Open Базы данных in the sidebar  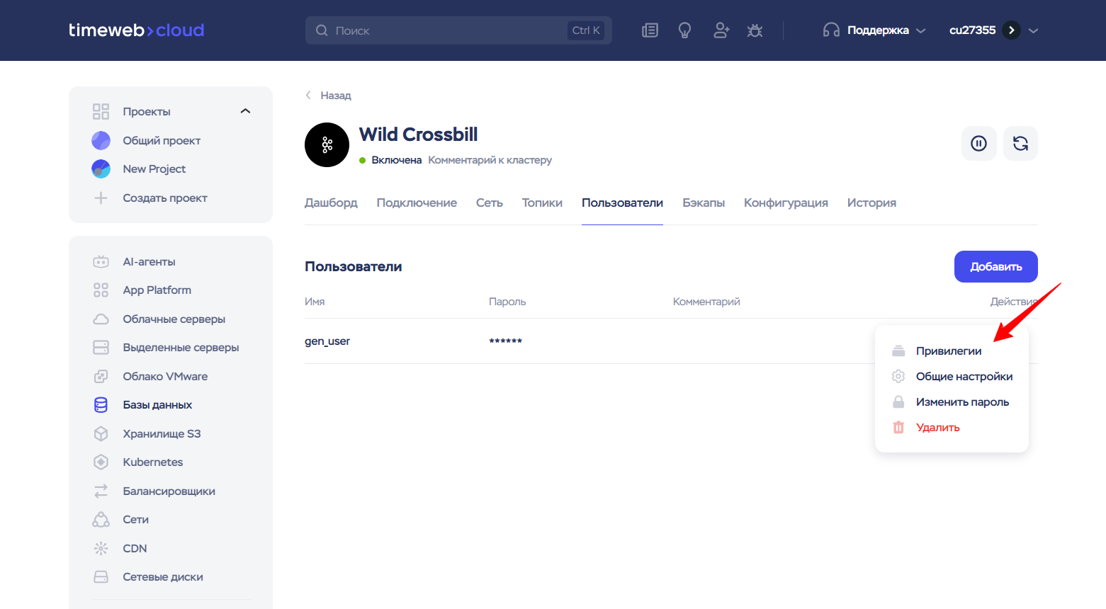click(157, 405)
